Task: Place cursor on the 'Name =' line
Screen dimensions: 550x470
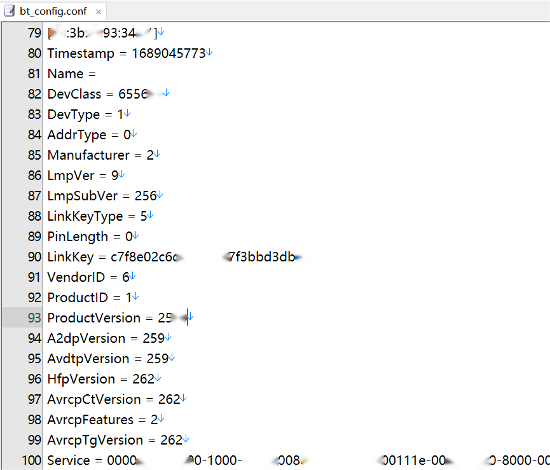Action: click(x=72, y=74)
